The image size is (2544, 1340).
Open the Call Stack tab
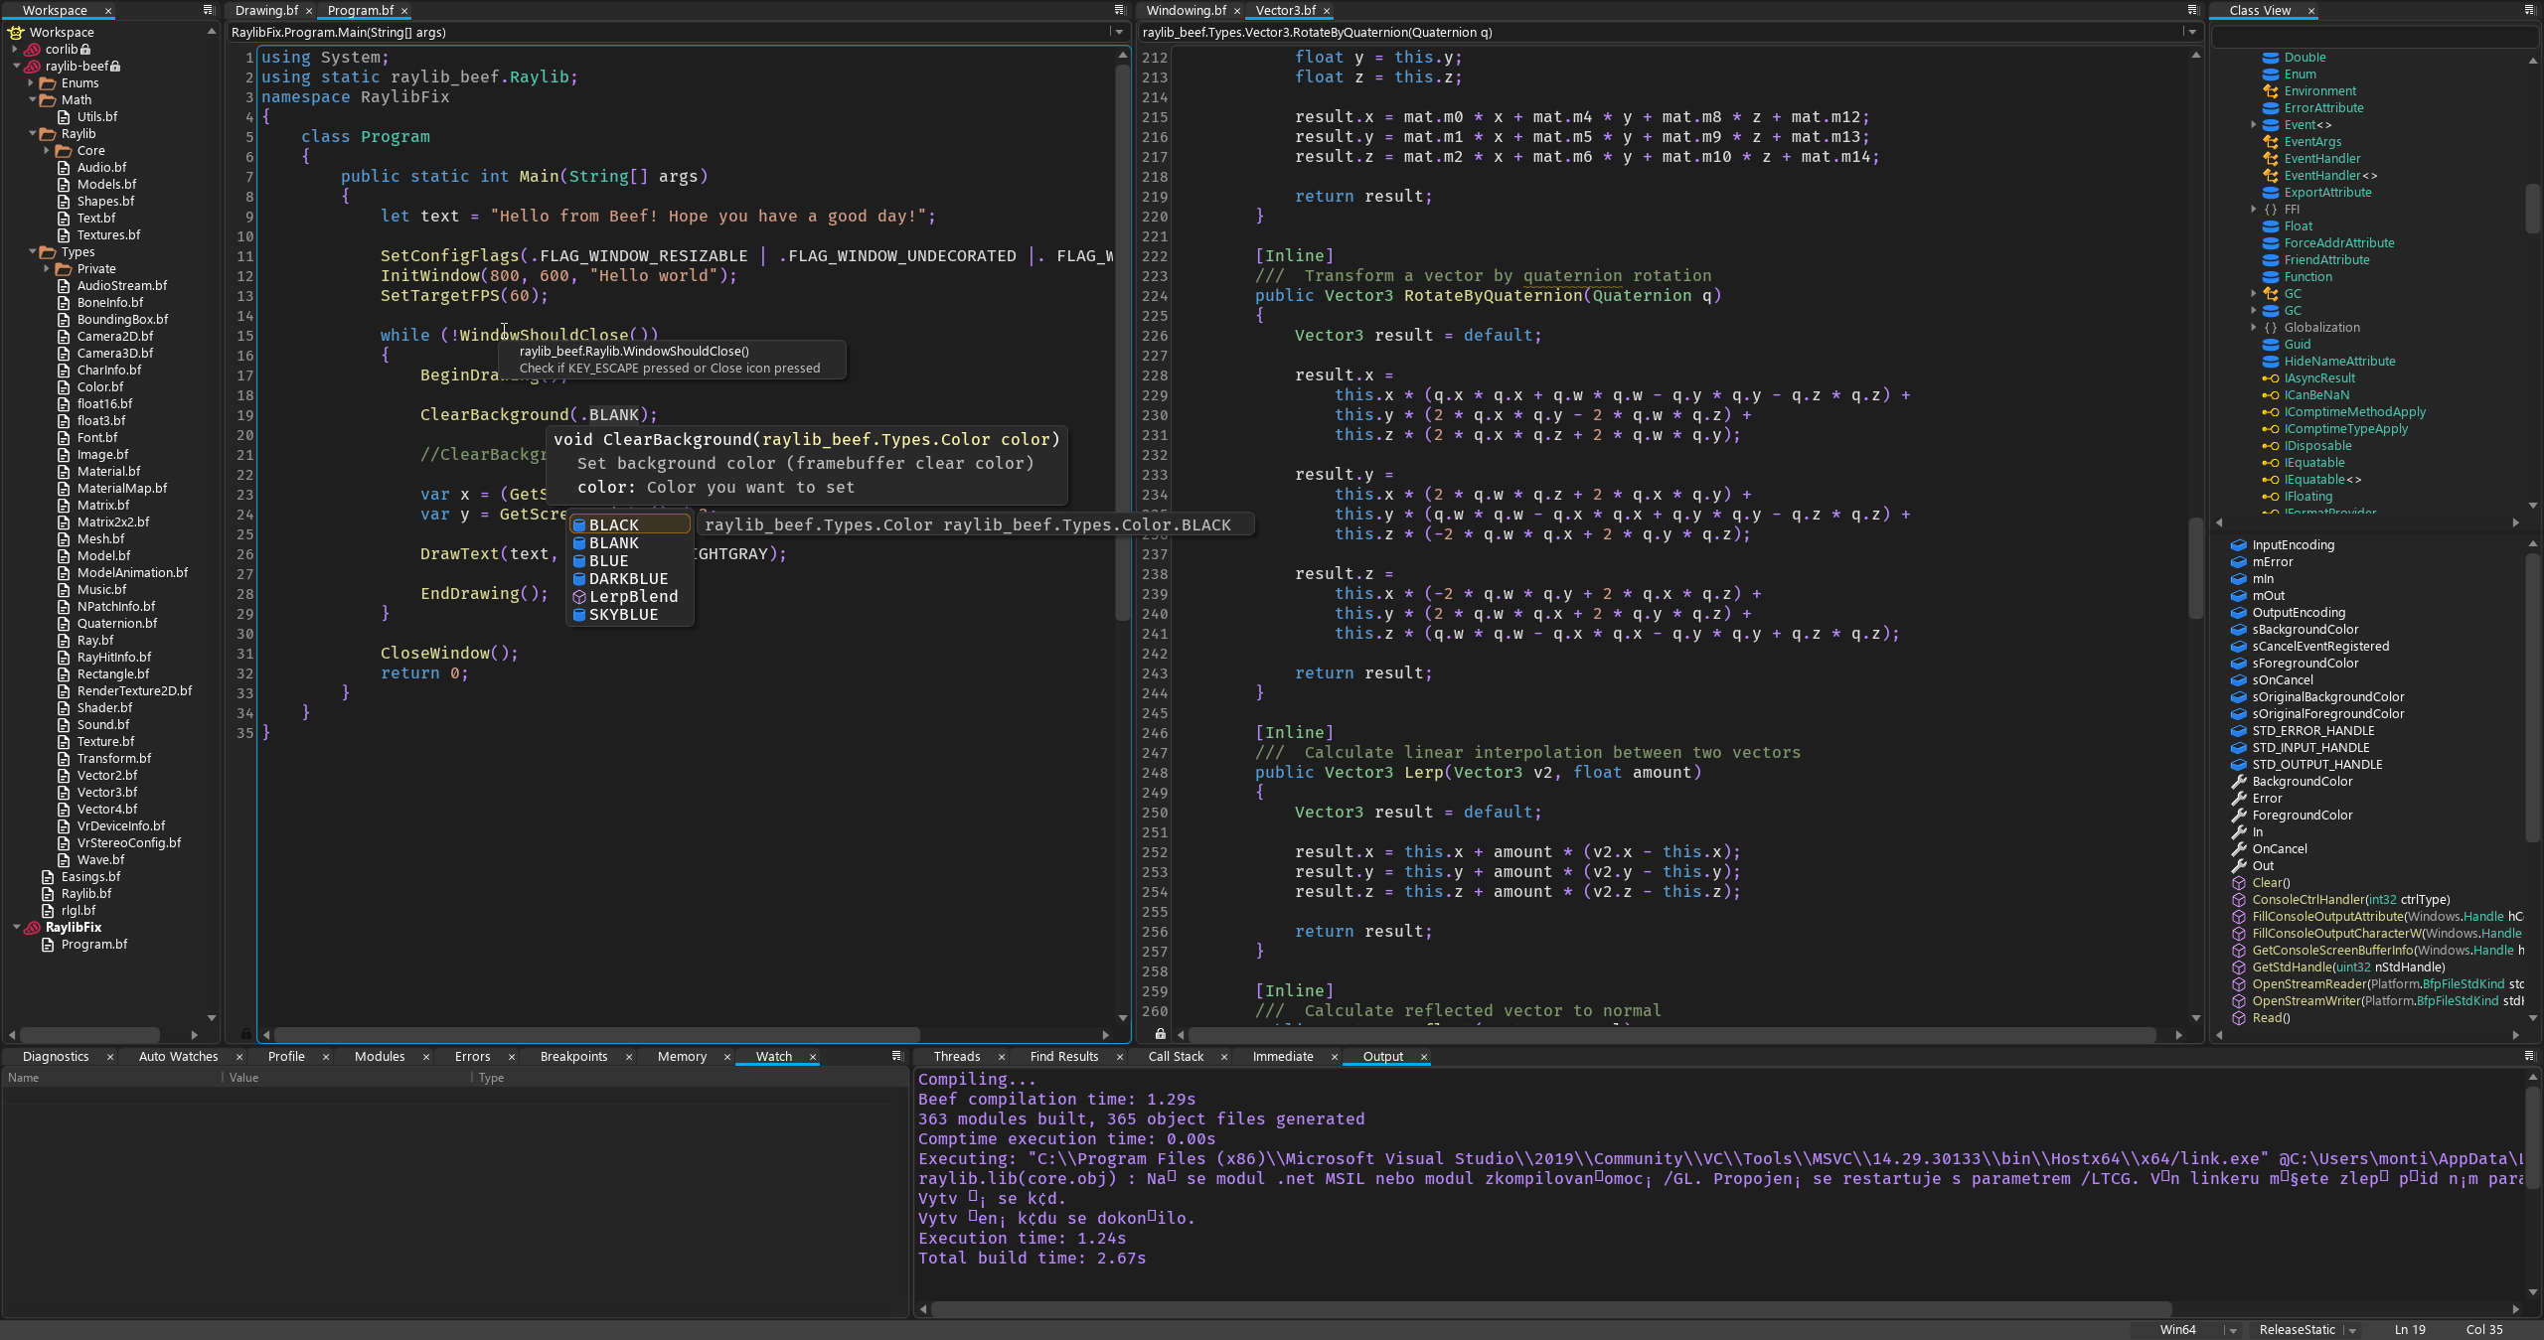(1176, 1056)
